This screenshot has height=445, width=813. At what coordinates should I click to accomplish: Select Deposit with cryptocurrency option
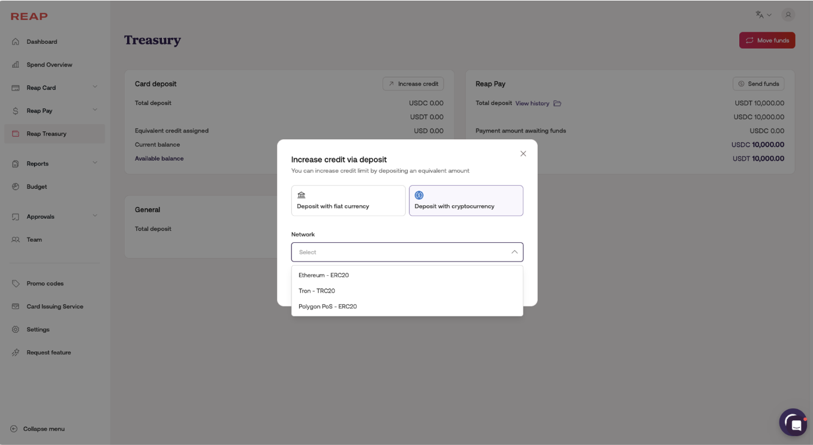coord(466,200)
